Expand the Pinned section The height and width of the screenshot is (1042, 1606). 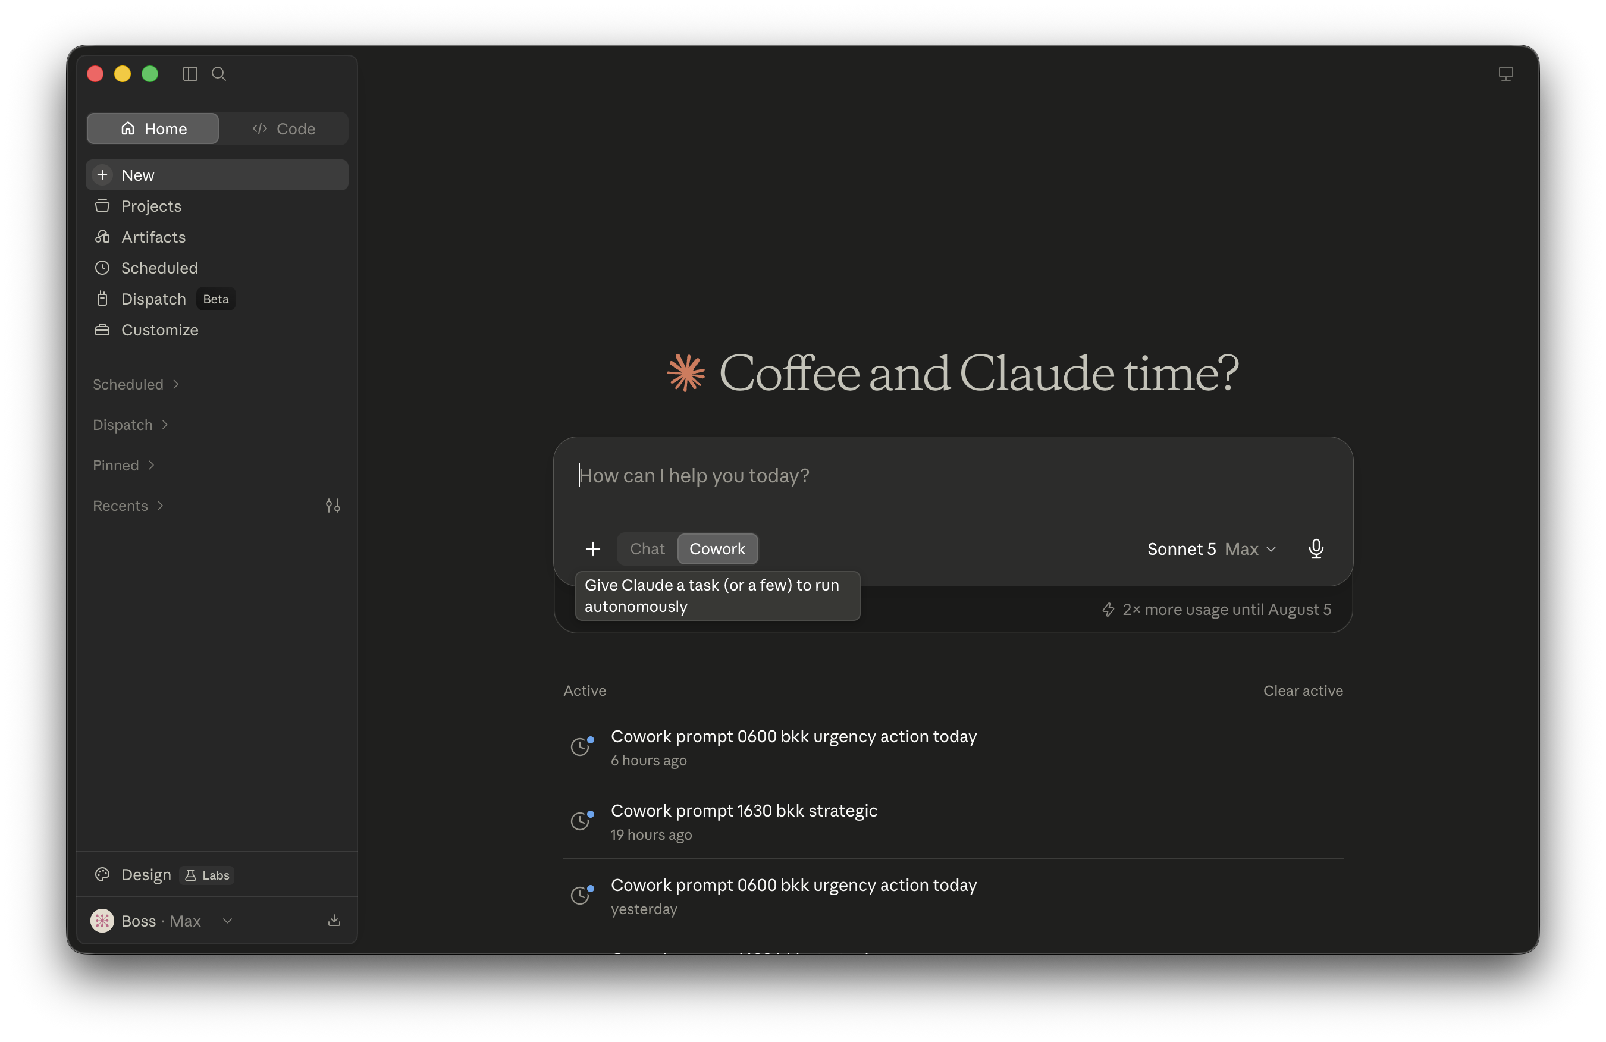click(124, 465)
